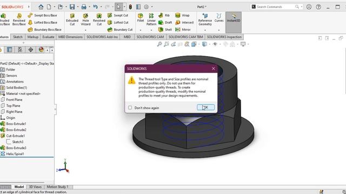The image size is (346, 194).
Task: Choose Swept Boss/Base tool
Action: point(42,16)
